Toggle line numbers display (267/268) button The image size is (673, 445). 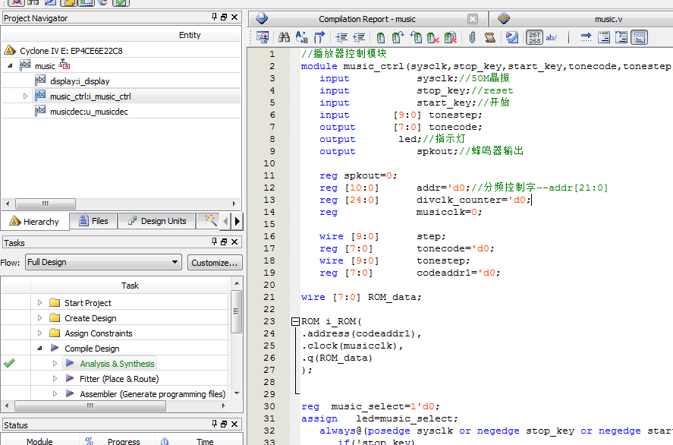click(x=534, y=36)
